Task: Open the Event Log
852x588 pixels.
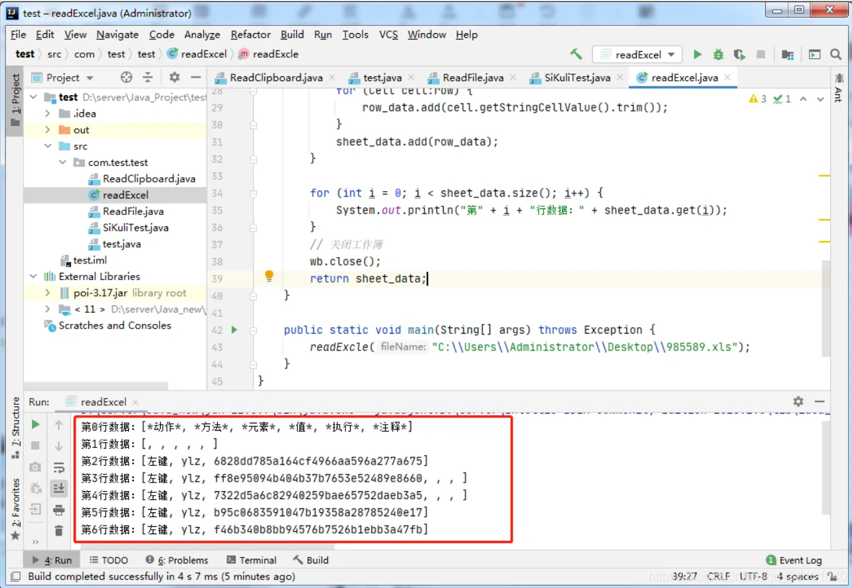Action: (x=794, y=560)
